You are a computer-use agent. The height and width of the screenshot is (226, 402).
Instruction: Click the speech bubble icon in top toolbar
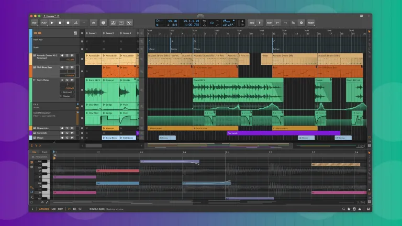tap(103, 23)
